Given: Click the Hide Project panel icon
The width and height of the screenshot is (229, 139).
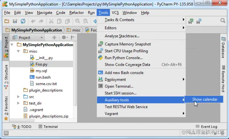Looking at the screenshot, I should [73, 38].
